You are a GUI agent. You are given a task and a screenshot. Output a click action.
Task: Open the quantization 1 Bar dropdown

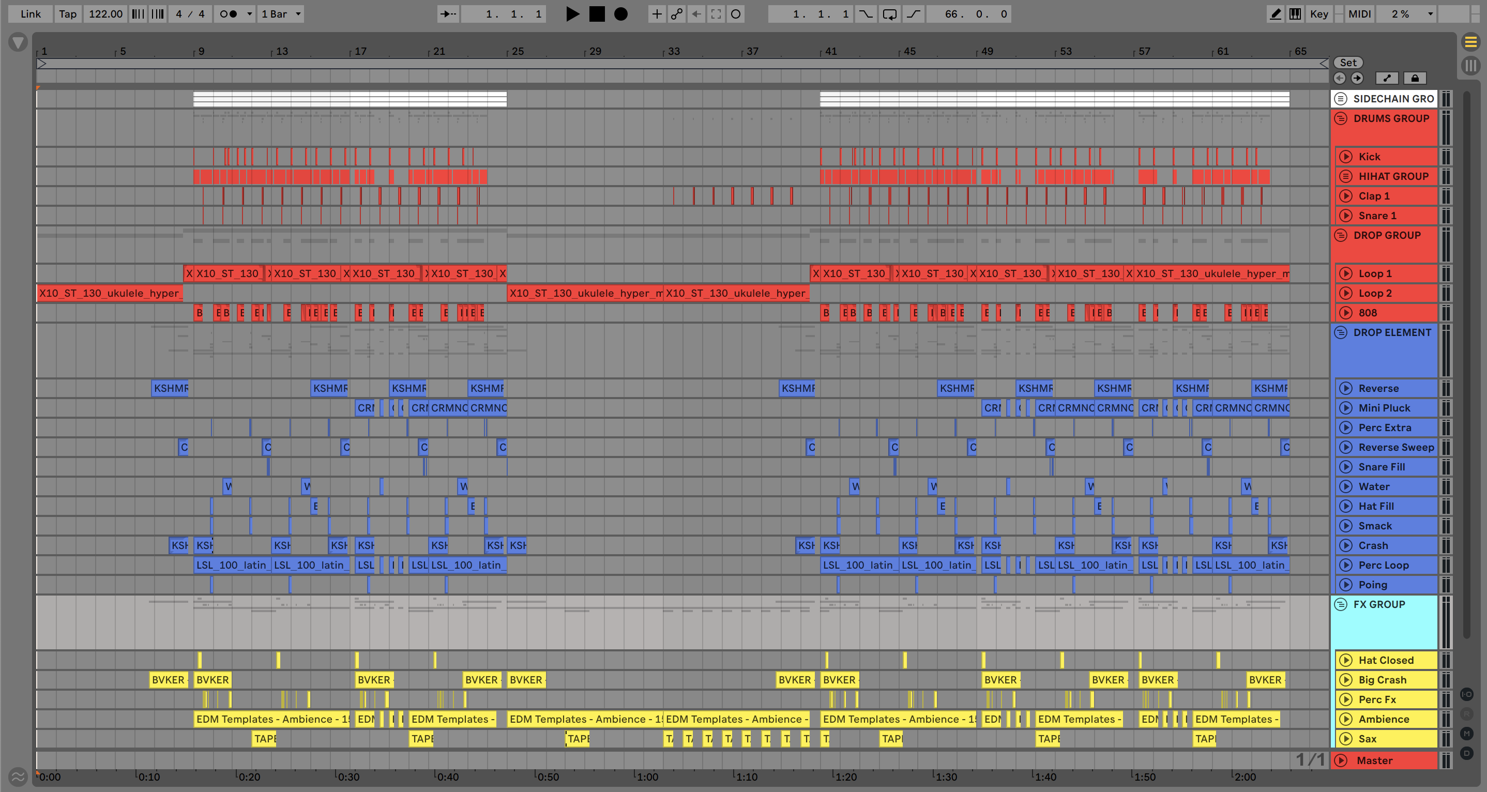281,14
